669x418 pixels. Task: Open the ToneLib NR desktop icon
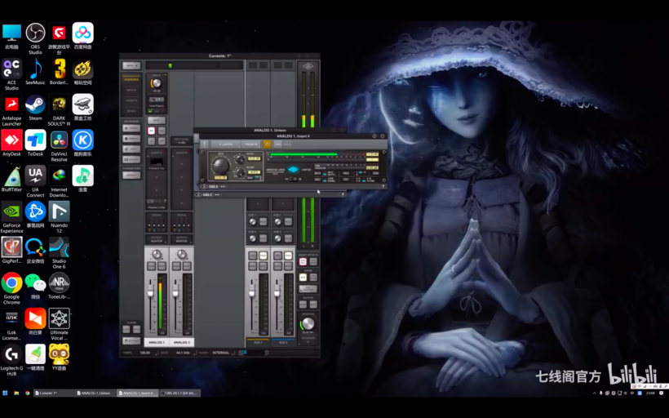[59, 286]
